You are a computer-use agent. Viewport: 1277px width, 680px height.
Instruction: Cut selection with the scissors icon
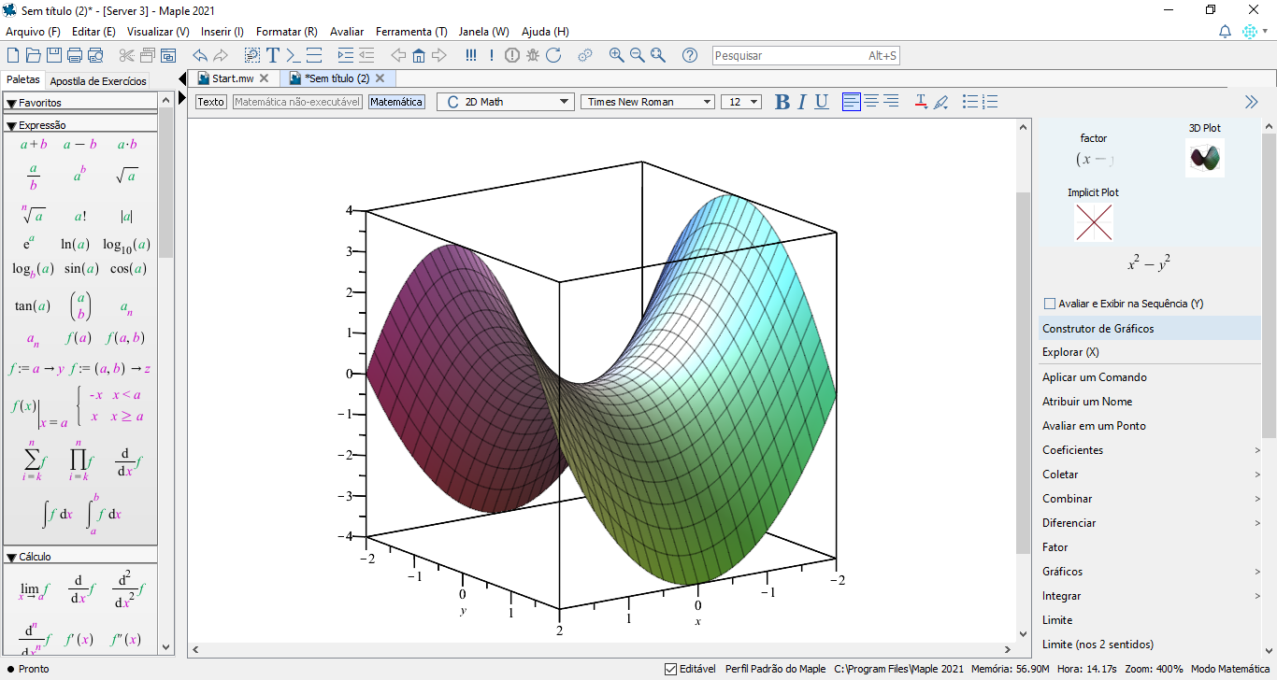127,55
